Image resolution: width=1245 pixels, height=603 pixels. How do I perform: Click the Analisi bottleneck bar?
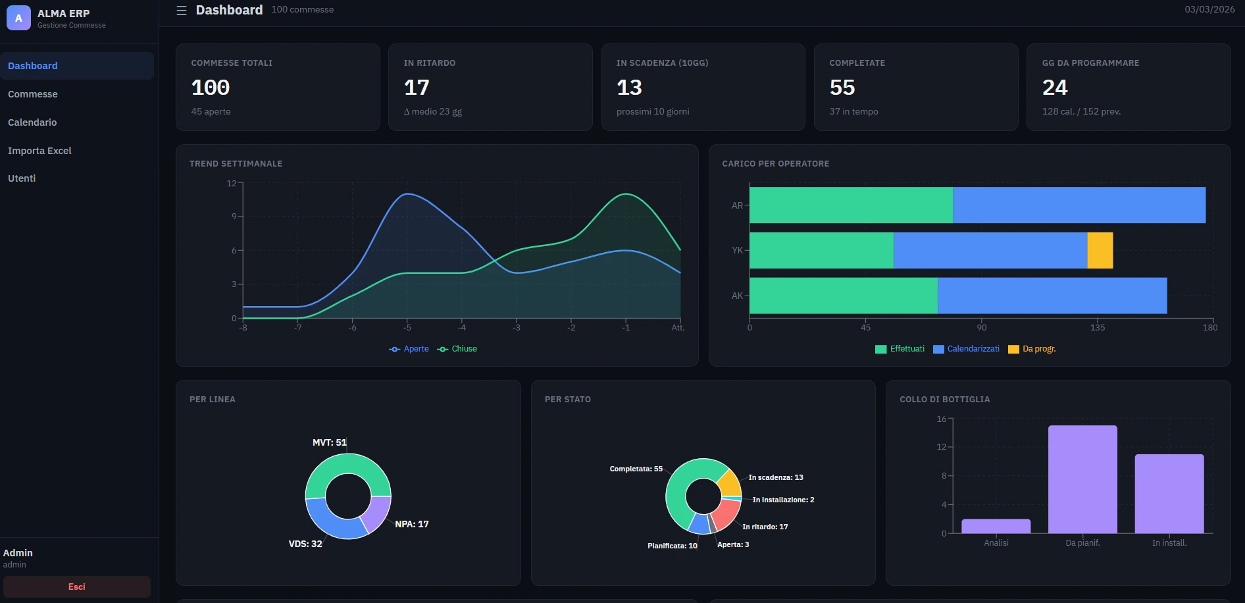pyautogui.click(x=996, y=526)
